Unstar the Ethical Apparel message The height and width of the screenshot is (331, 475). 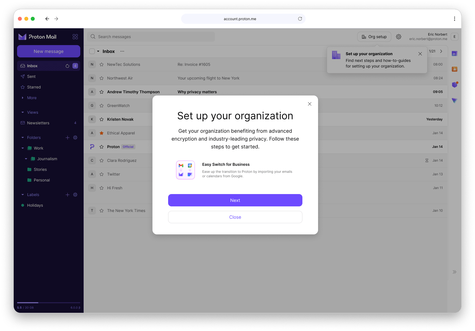click(x=102, y=133)
